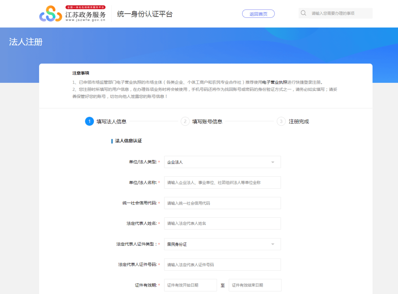
Task: Click the 统一社会信用代码 input field
Action: [222, 203]
